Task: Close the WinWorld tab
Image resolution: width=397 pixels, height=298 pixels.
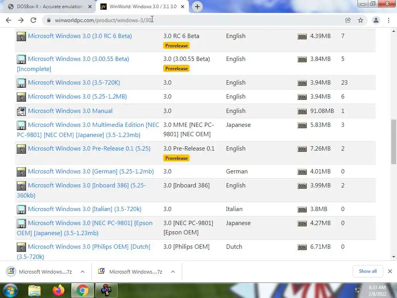Action: (183, 7)
